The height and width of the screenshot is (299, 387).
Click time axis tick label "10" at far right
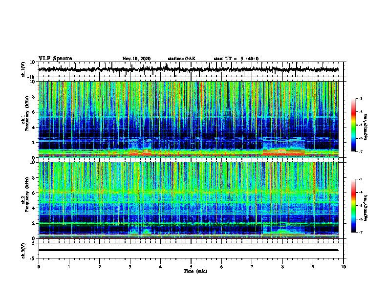pos(344,267)
